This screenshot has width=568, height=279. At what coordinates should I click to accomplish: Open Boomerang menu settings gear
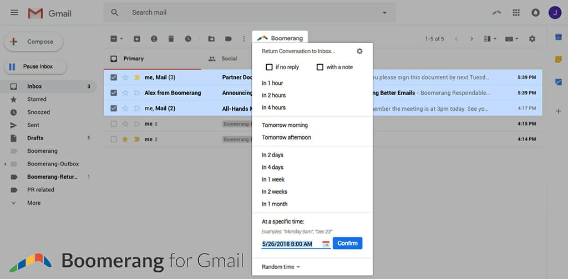click(x=359, y=51)
